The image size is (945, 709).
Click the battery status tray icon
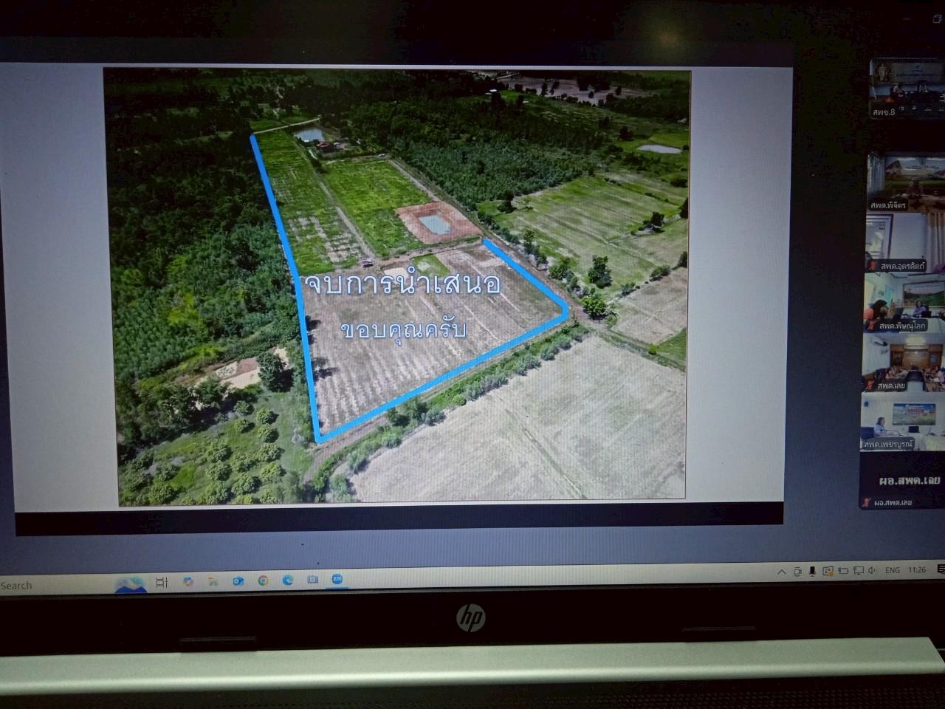coord(842,571)
